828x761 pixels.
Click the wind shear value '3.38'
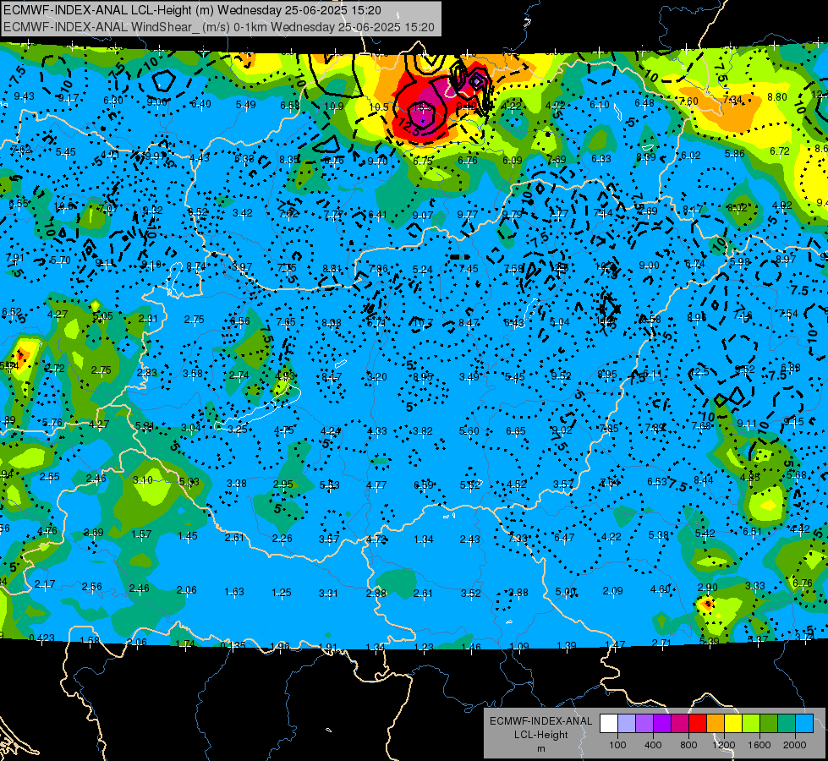pos(237,483)
